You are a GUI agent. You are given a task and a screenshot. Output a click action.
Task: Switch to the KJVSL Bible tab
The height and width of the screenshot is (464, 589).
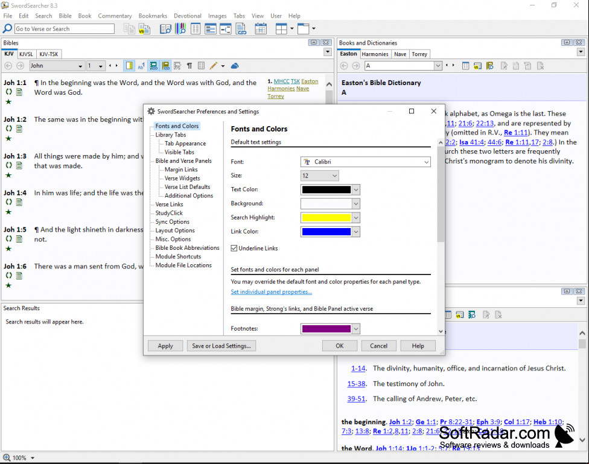pyautogui.click(x=27, y=54)
